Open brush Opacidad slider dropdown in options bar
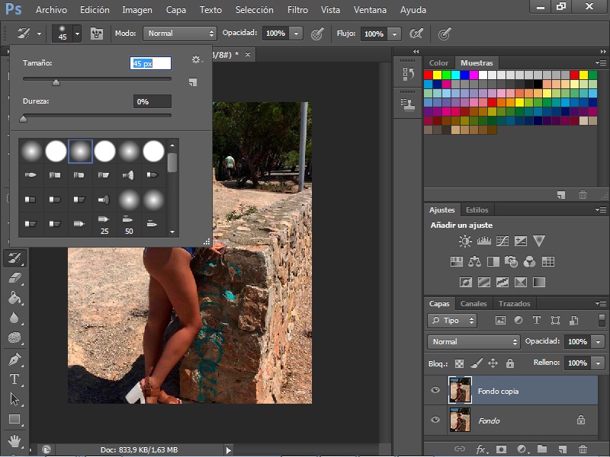The width and height of the screenshot is (610, 457). tap(296, 34)
